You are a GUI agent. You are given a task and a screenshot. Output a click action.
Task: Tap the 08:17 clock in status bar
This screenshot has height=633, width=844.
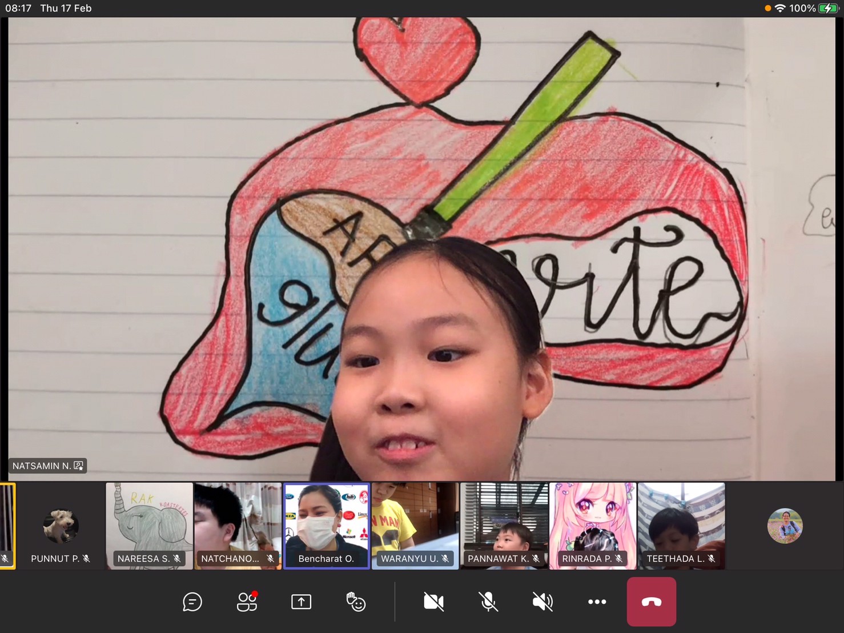[18, 8]
